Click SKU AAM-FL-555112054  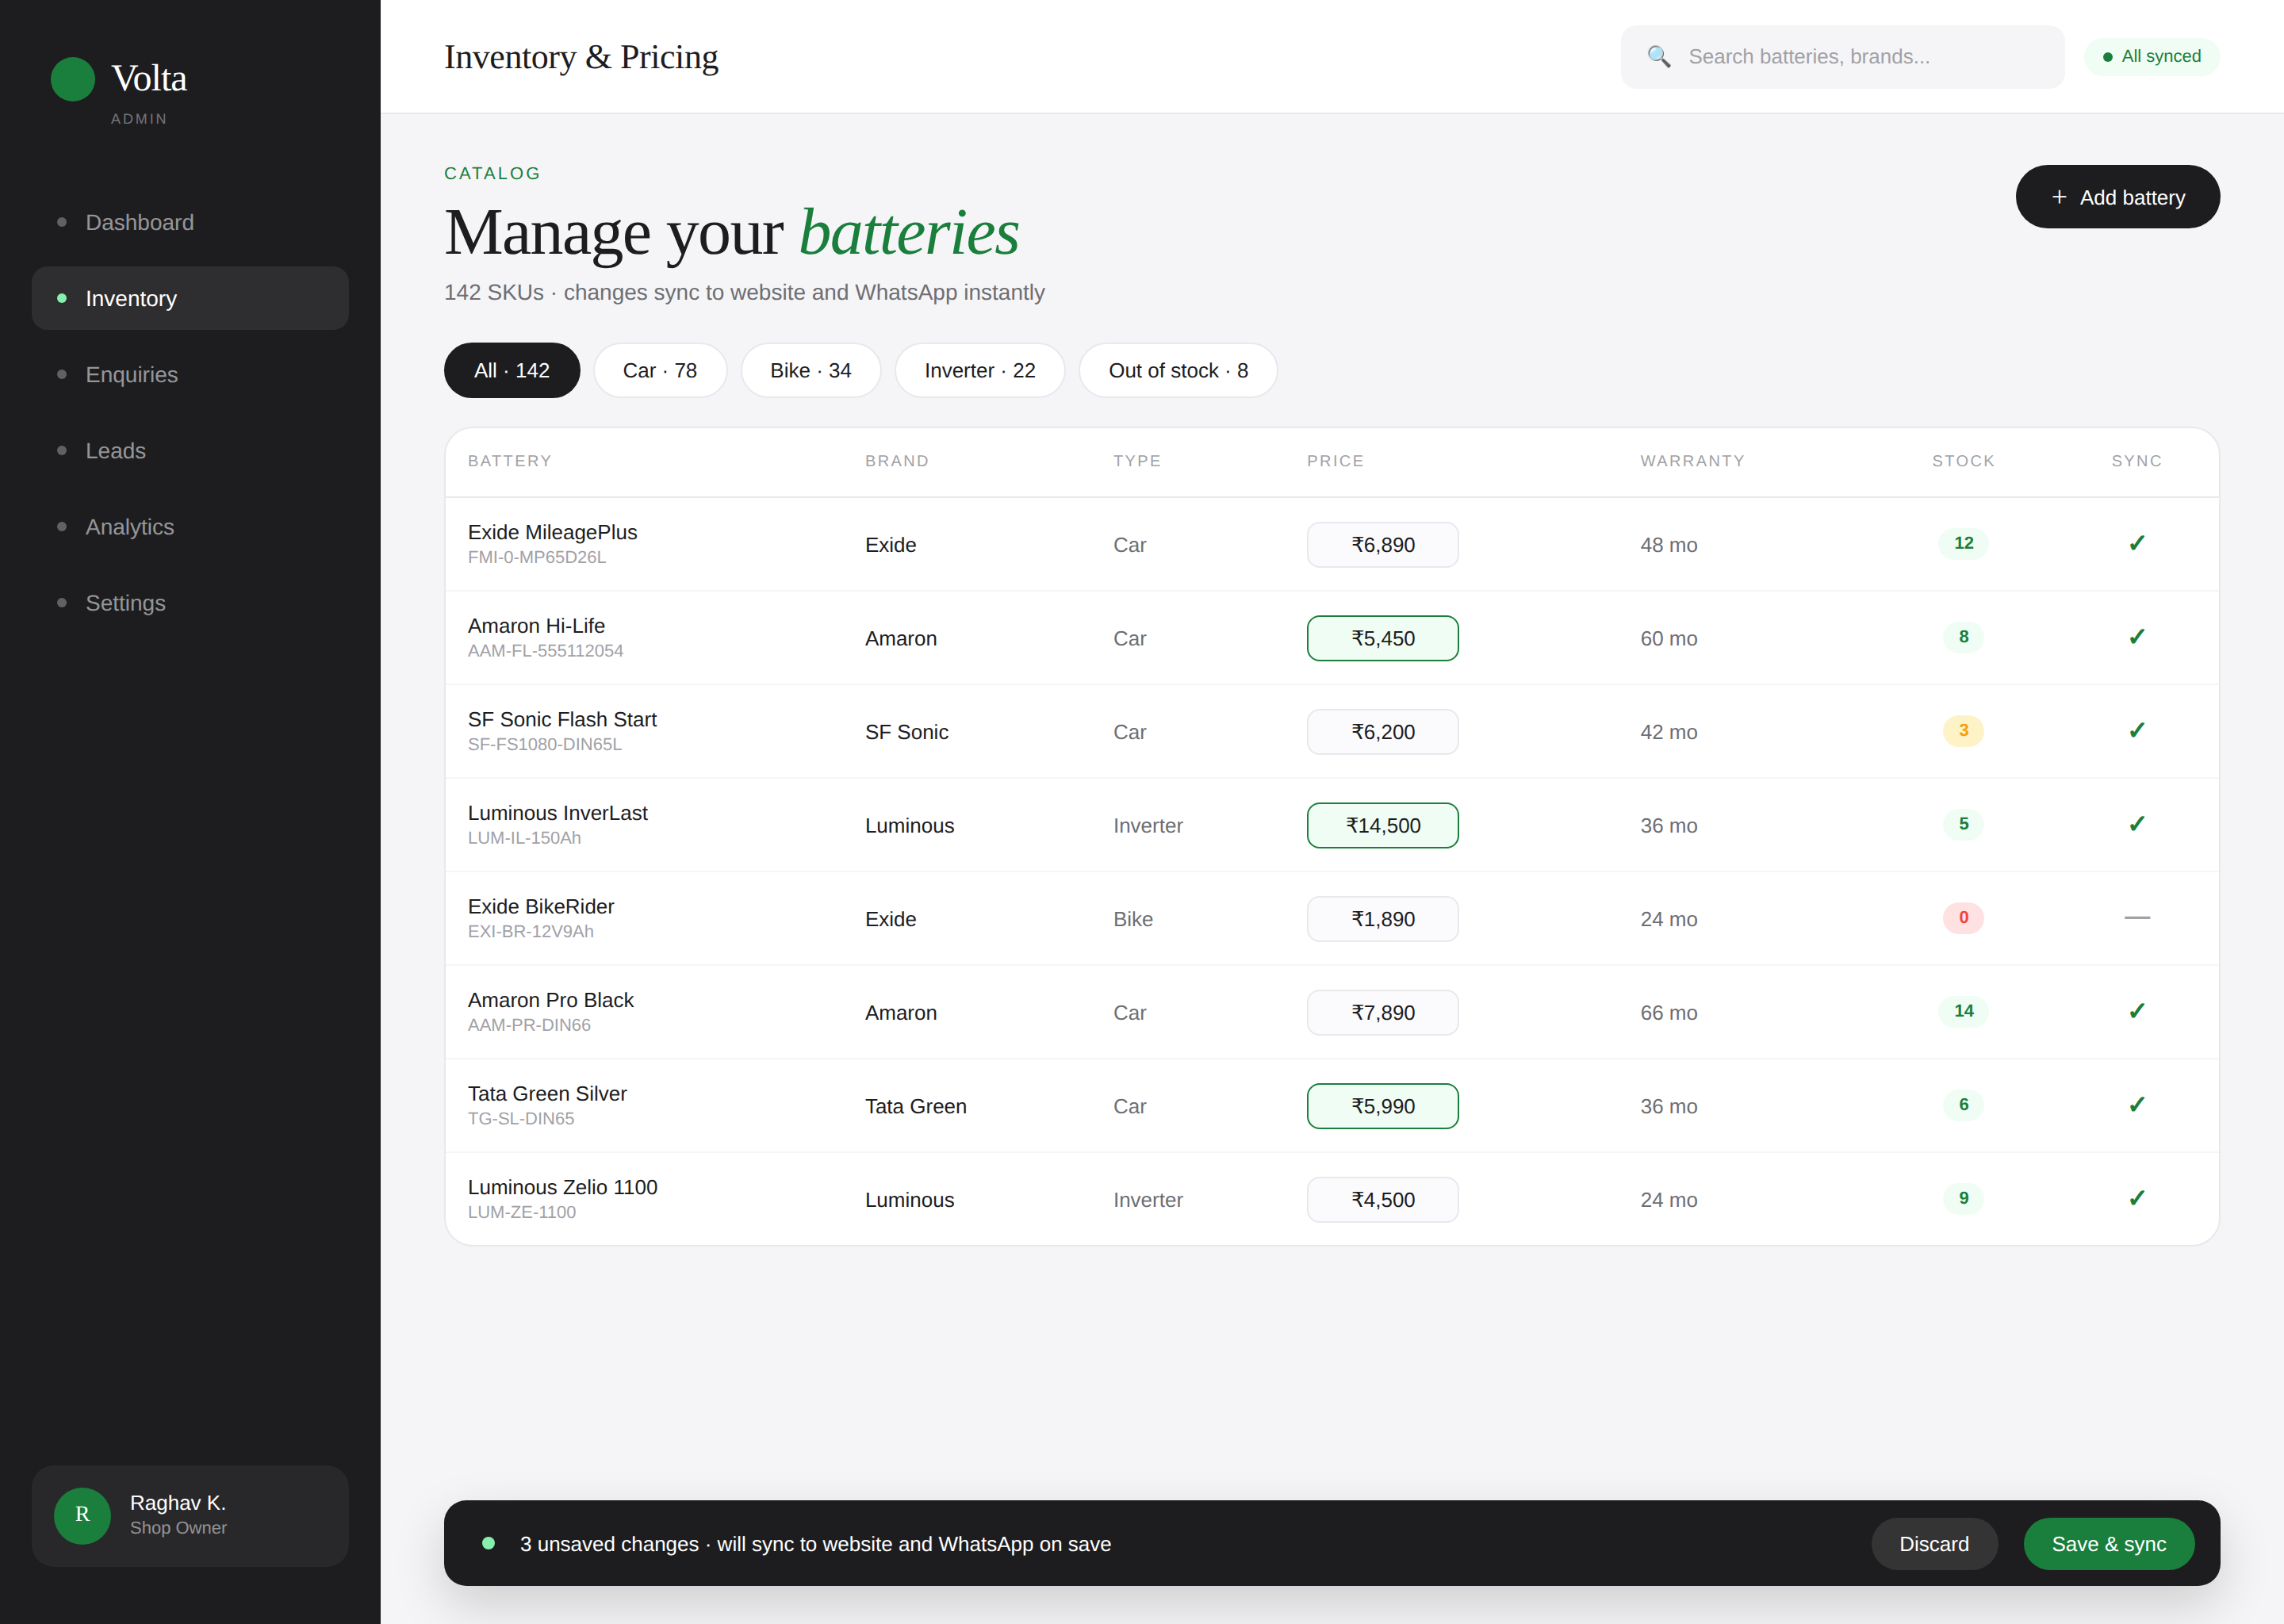(545, 651)
